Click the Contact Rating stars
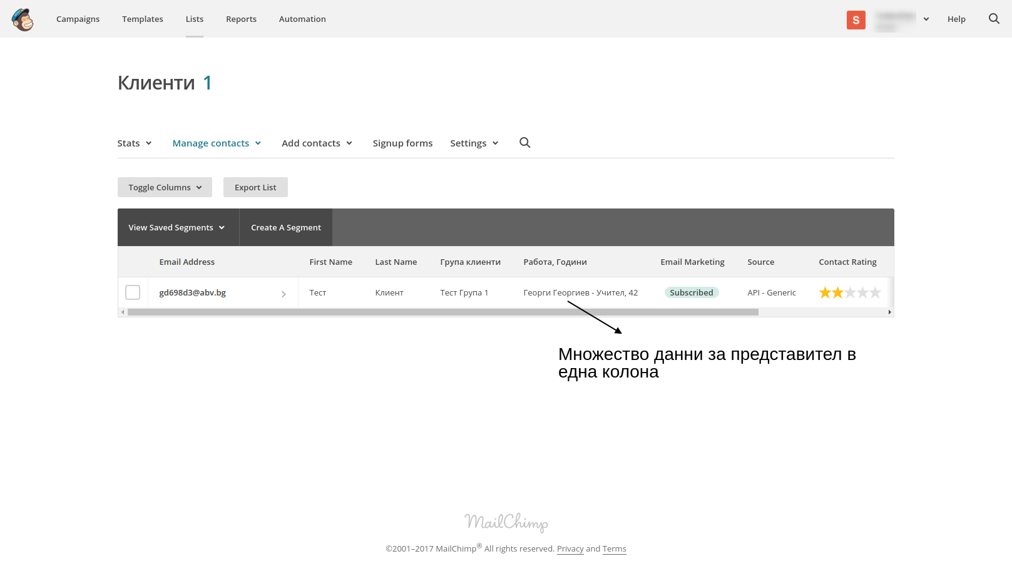The height and width of the screenshot is (586, 1012). click(x=850, y=292)
